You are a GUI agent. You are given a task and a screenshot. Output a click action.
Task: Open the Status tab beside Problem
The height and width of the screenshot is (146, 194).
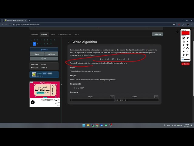(53, 34)
